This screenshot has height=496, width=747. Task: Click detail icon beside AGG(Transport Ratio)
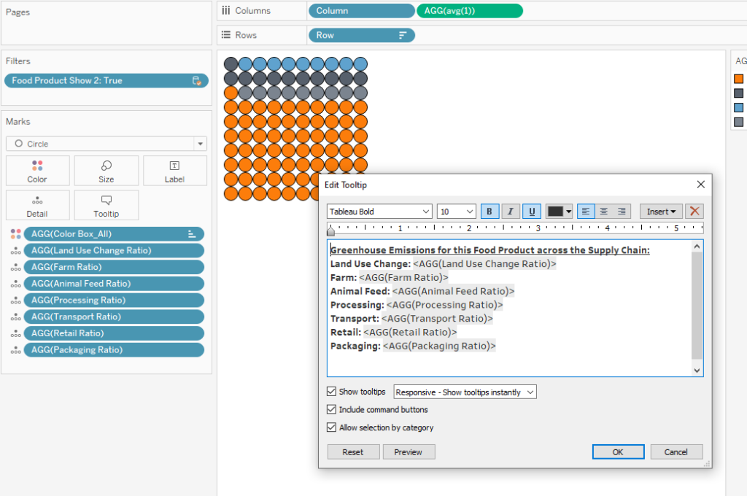16,317
